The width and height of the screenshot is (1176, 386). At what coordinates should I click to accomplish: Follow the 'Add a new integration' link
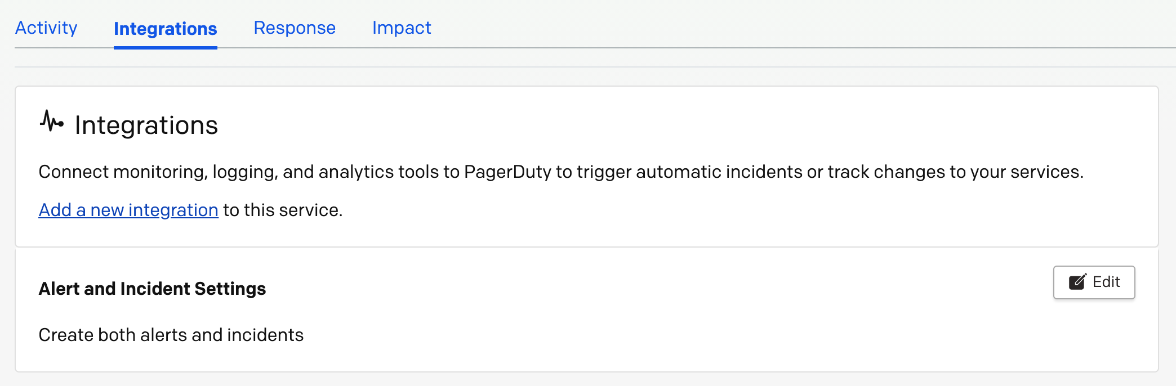tap(128, 210)
